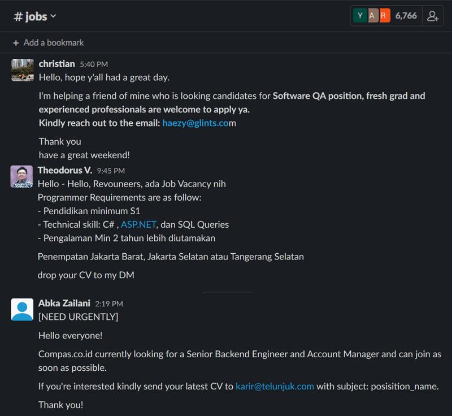
Task: View the 6,766 member list
Action: 406,15
